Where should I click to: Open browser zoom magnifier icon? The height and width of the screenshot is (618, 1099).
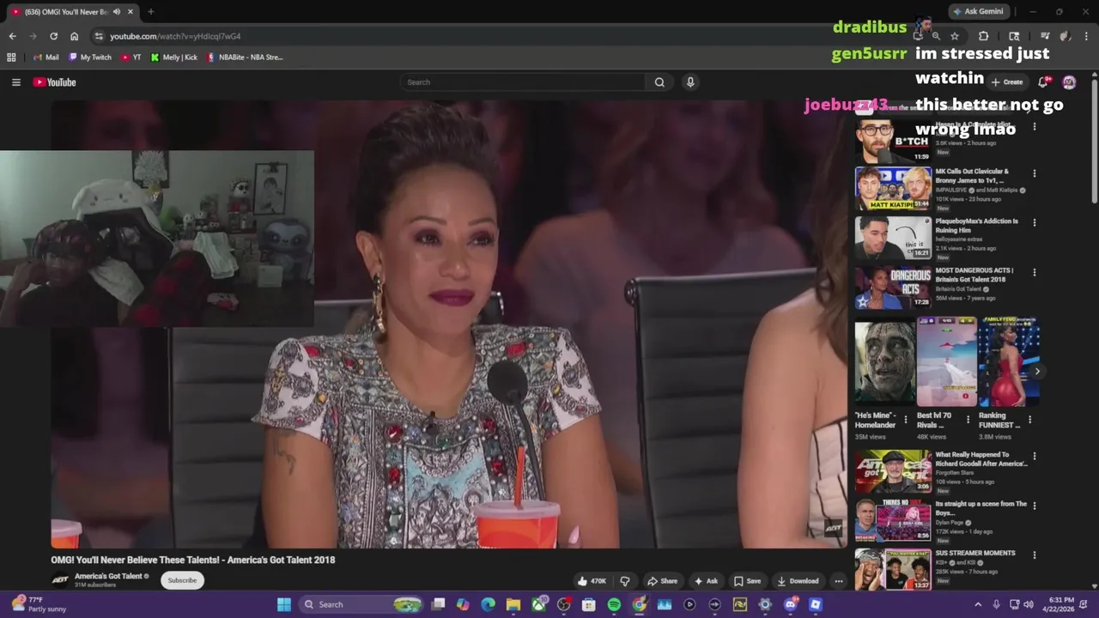936,36
